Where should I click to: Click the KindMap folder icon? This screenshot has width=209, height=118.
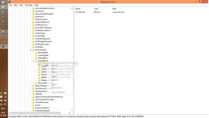[33, 47]
